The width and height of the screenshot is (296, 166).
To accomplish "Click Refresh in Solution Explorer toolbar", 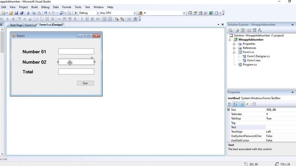I will (242, 30).
